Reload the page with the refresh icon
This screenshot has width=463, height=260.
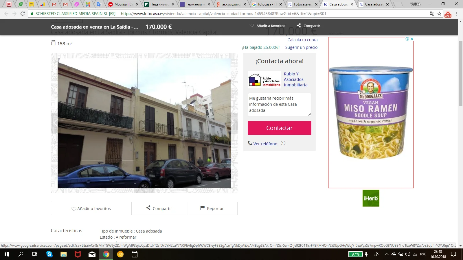pyautogui.click(x=23, y=14)
